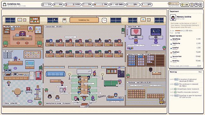Click the dark server tower near bookshelf

click(x=121, y=74)
